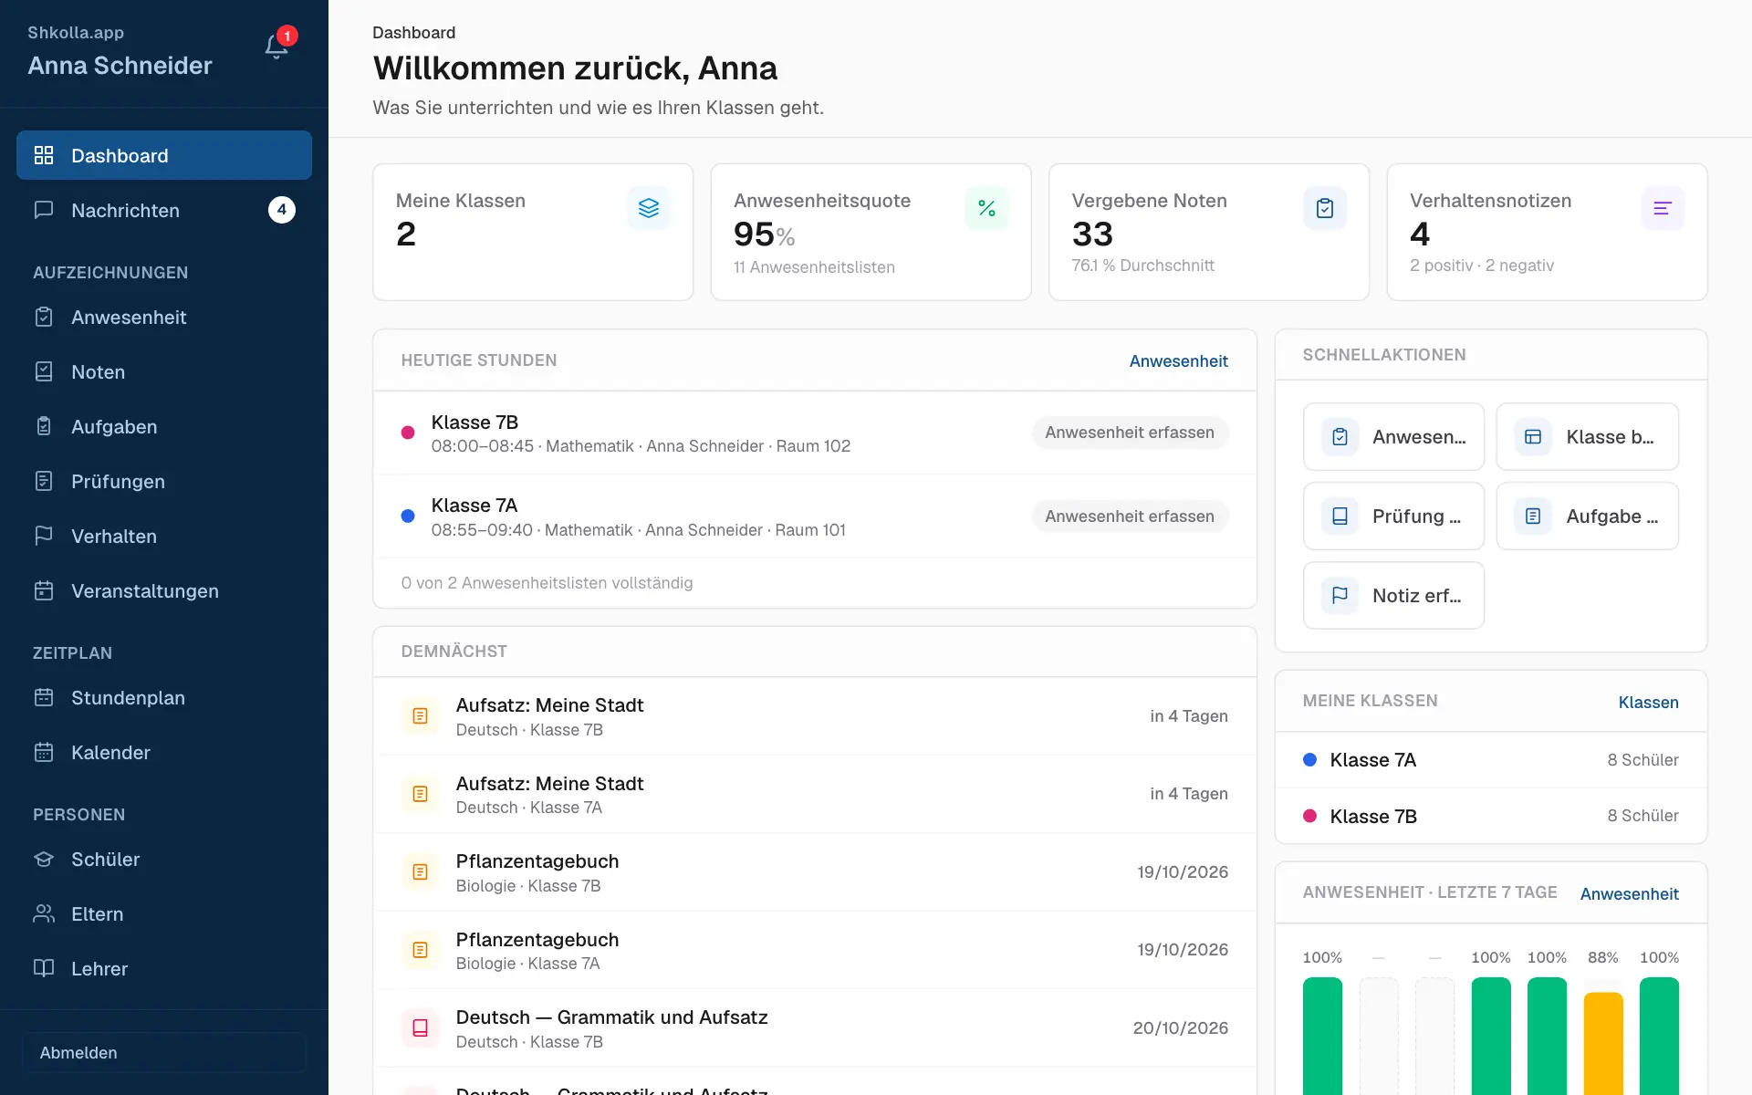The height and width of the screenshot is (1095, 1752).
Task: Open Anwesenheit link in Heutige Stunden header
Action: click(x=1178, y=360)
